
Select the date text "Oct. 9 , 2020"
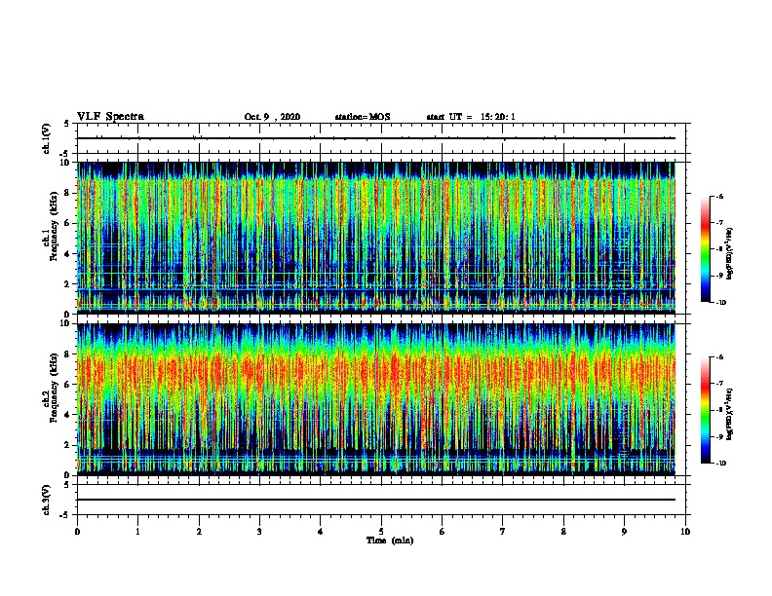click(272, 117)
